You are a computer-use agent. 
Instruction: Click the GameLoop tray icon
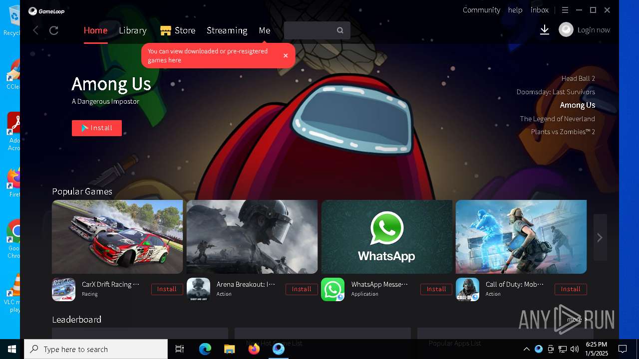[539, 349]
